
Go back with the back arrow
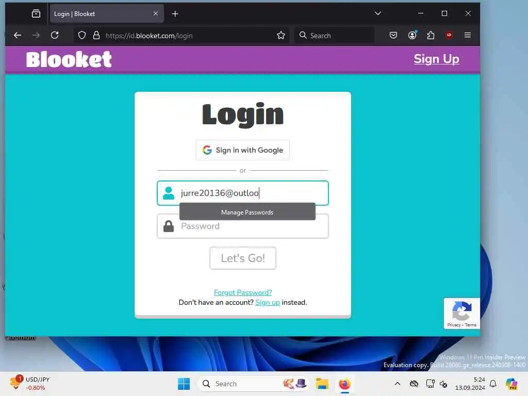18,35
